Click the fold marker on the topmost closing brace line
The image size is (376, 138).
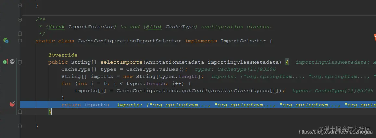[x=20, y=5]
